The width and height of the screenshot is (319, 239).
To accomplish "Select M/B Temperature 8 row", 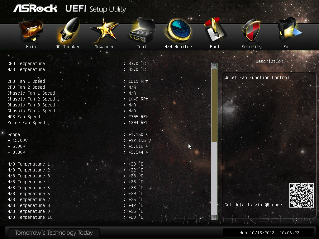I will 75,205.
